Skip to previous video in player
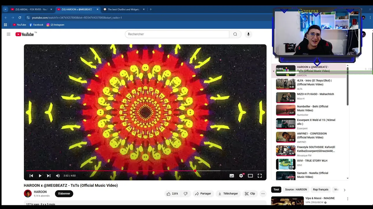 point(31,176)
